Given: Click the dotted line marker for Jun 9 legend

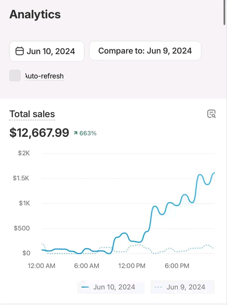Looking at the screenshot, I should click(x=159, y=287).
